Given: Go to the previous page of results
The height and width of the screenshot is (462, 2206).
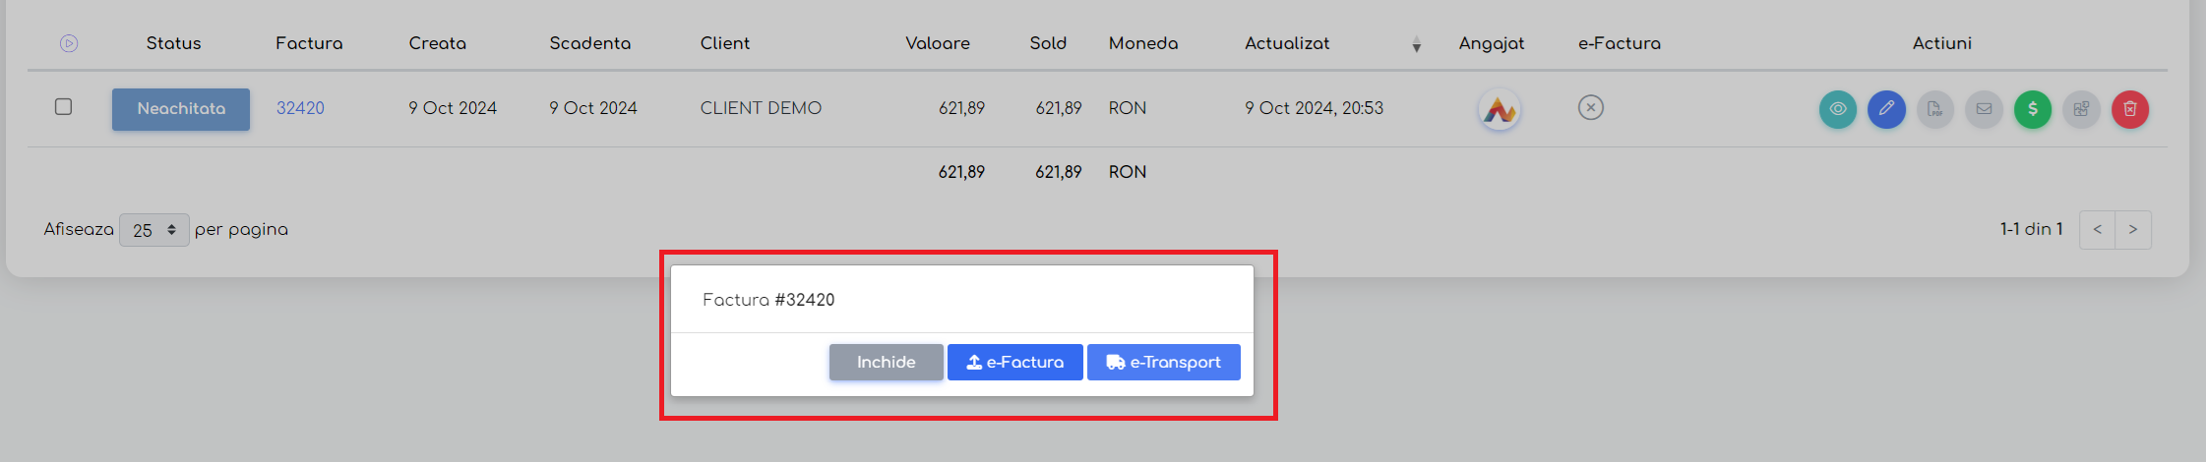Looking at the screenshot, I should coord(2097,229).
